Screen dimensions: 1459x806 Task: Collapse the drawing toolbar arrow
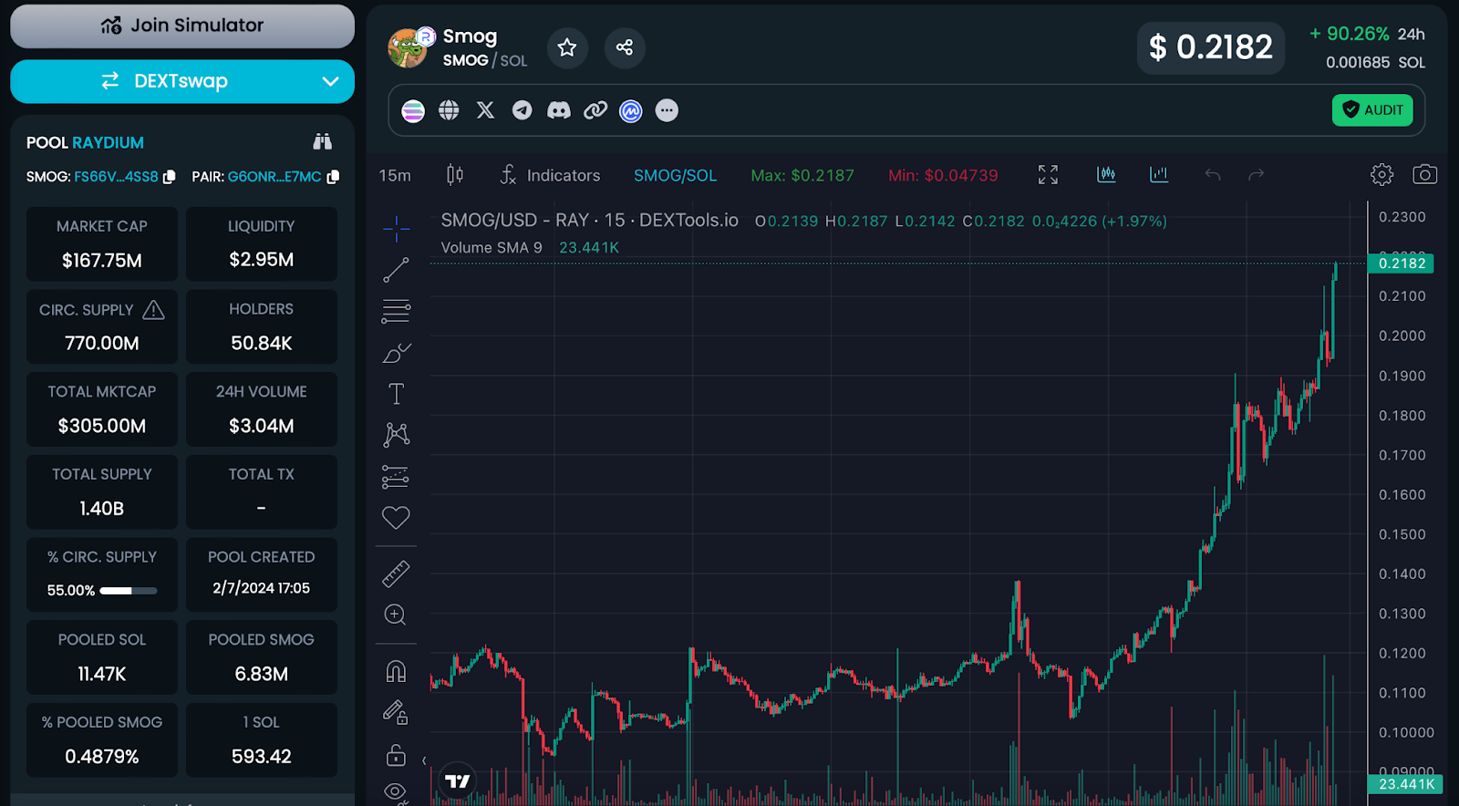[x=424, y=760]
